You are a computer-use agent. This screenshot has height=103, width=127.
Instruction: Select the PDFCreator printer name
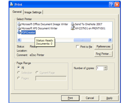(x=28, y=32)
